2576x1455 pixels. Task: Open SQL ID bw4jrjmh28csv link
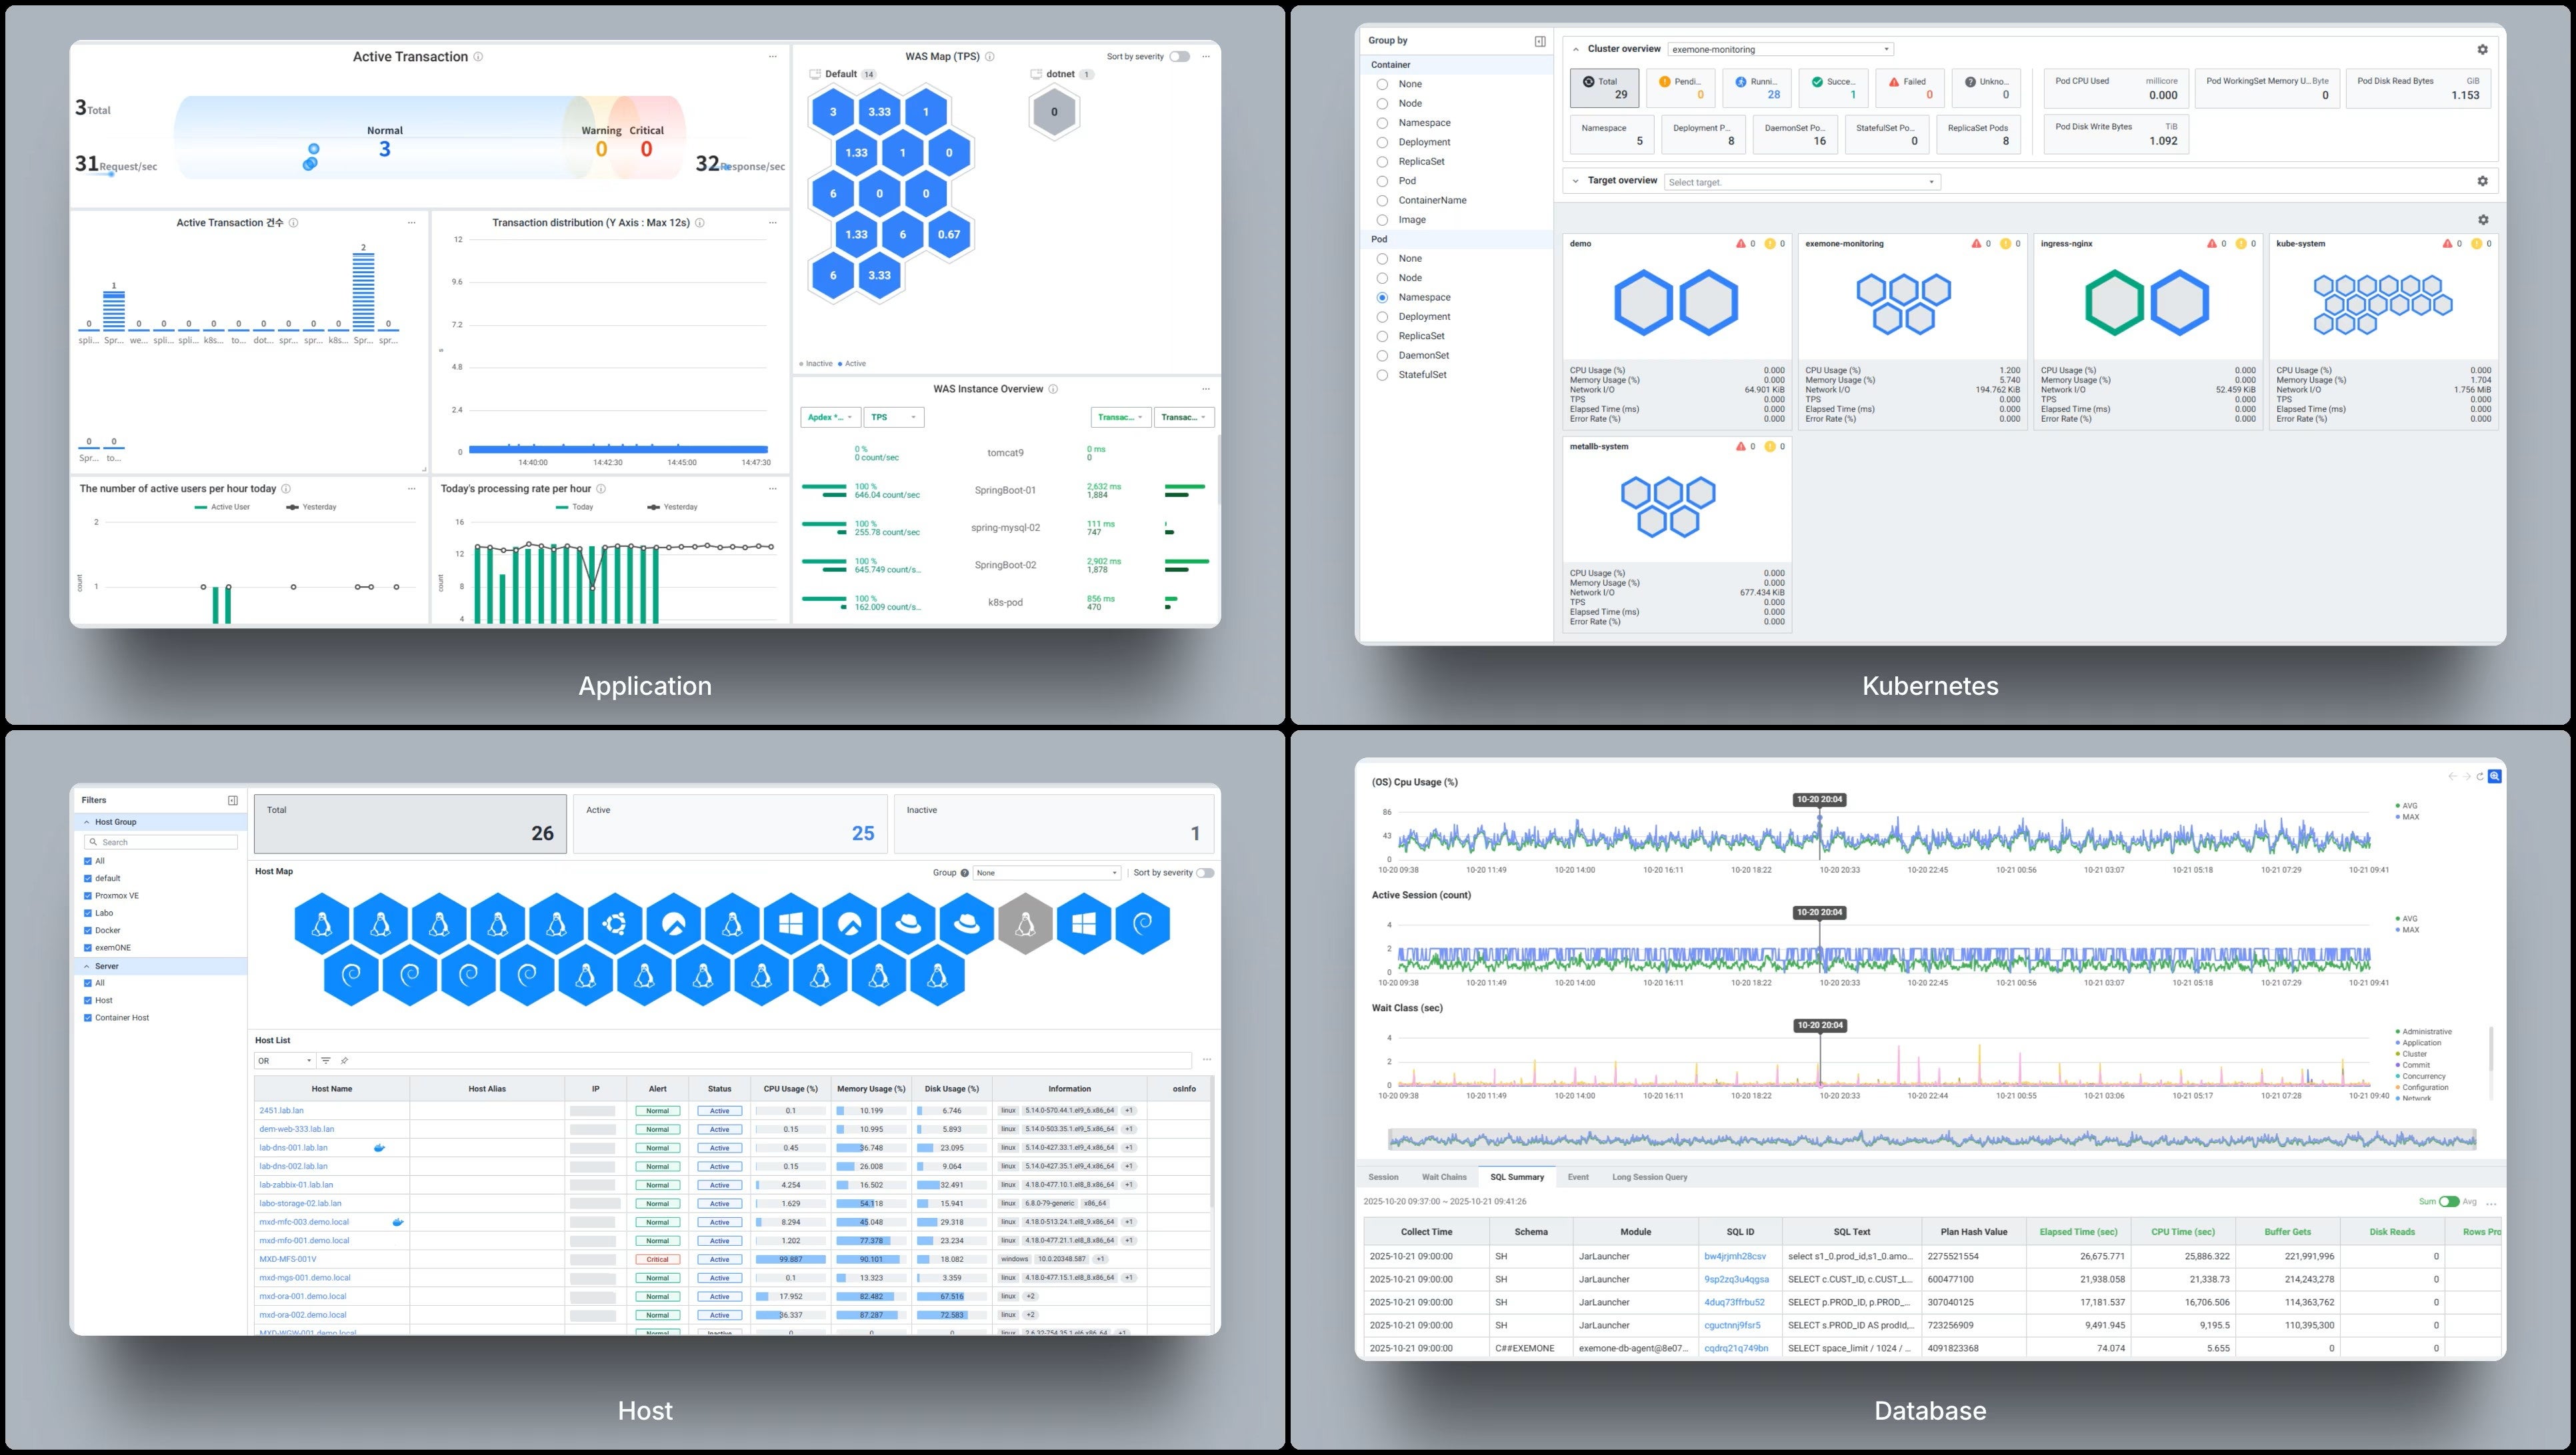click(1735, 1256)
